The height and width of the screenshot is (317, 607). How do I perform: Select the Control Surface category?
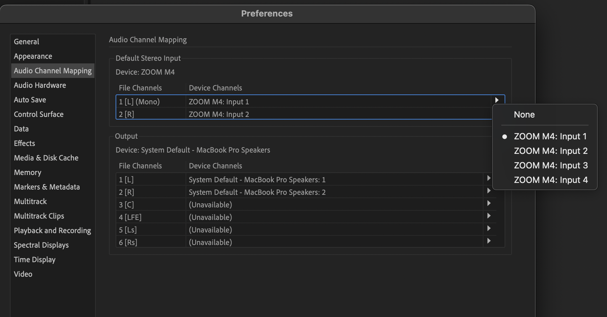(x=39, y=114)
